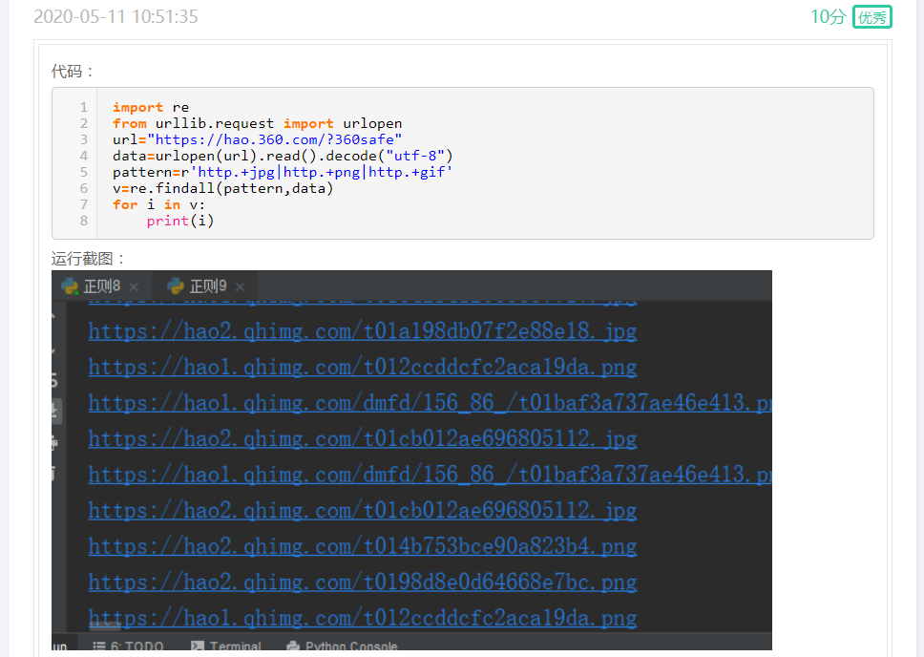Click the 优秀 grade badge
The width and height of the screenshot is (924, 657).
click(x=872, y=17)
